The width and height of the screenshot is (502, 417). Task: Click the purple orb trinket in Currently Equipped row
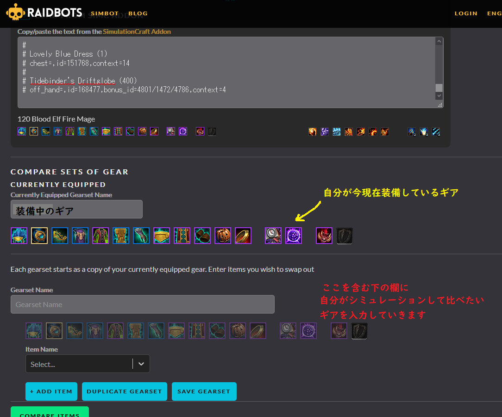click(x=294, y=236)
